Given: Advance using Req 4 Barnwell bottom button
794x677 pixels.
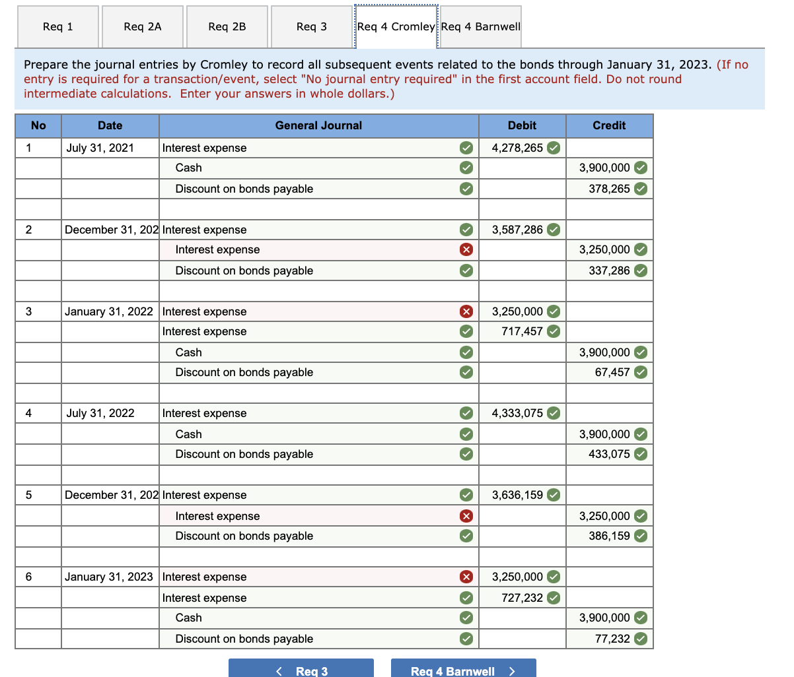Looking at the screenshot, I should (x=463, y=668).
